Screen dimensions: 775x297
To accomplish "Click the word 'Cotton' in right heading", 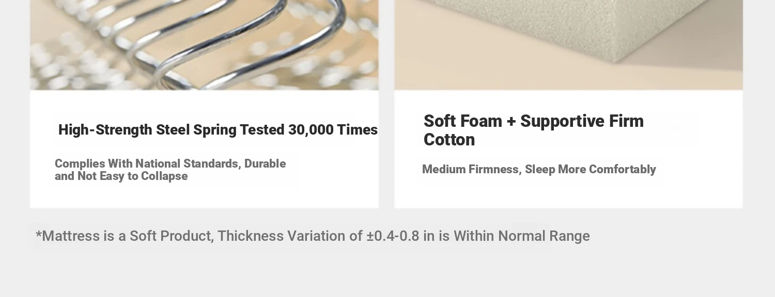I will coord(449,140).
